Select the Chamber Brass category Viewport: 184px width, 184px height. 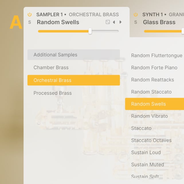click(x=51, y=68)
